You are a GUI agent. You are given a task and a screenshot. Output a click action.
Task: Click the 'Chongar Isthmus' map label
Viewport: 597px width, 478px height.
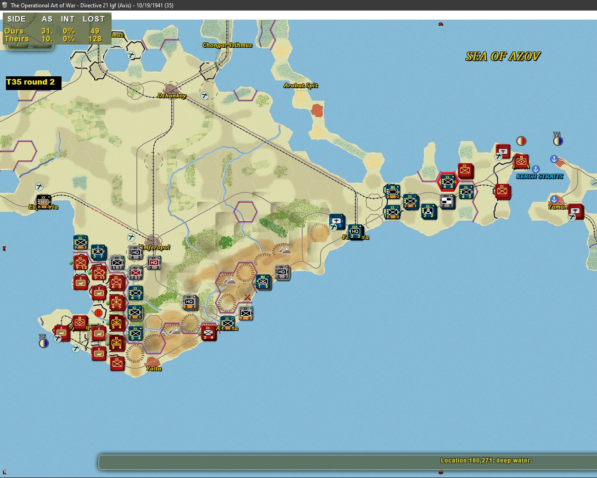[227, 45]
